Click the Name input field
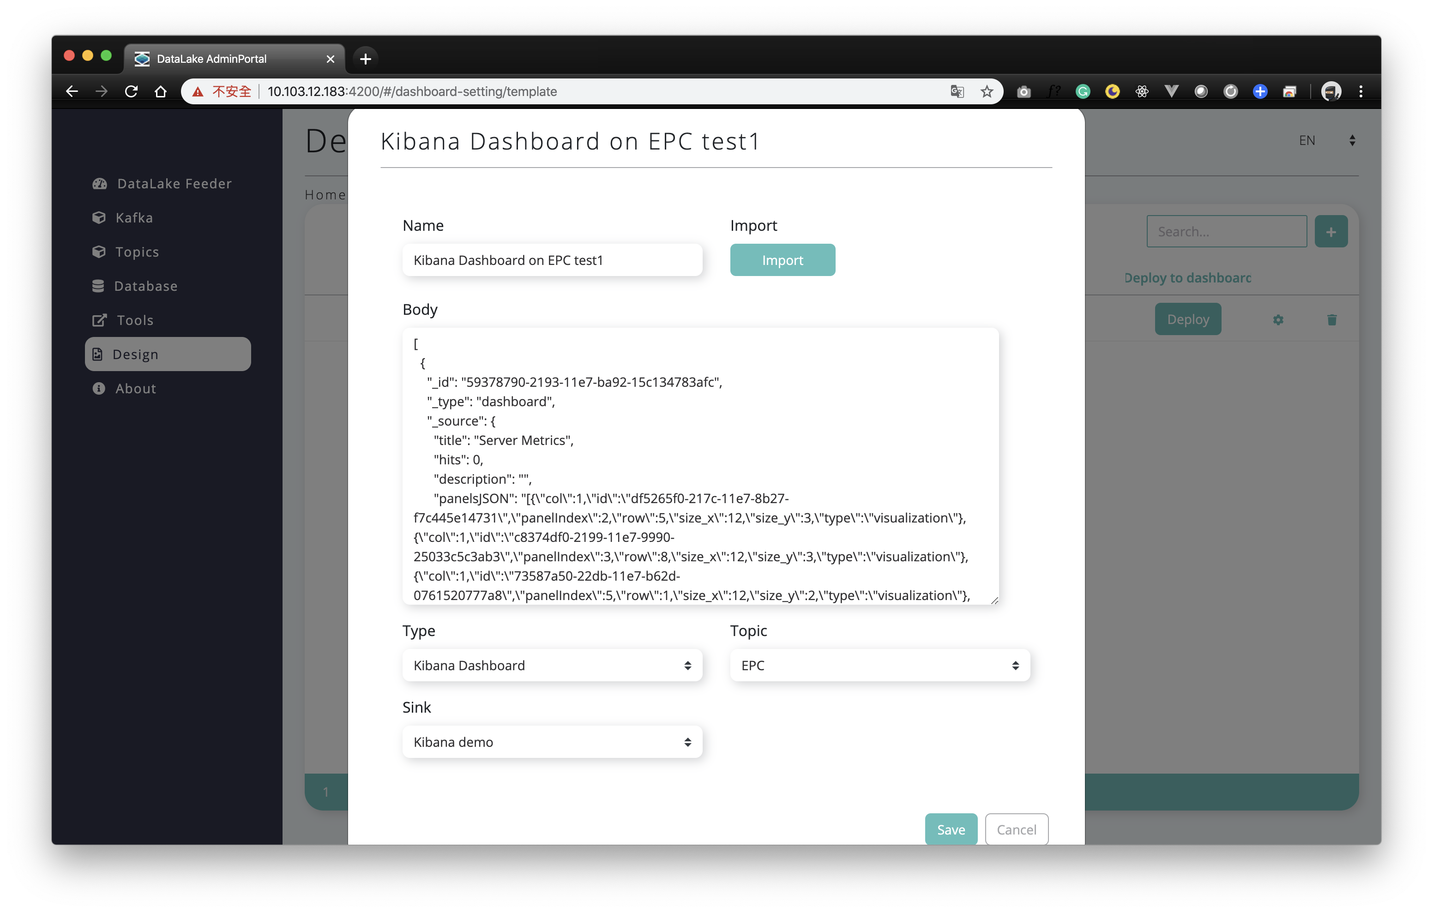This screenshot has height=913, width=1433. (x=552, y=259)
